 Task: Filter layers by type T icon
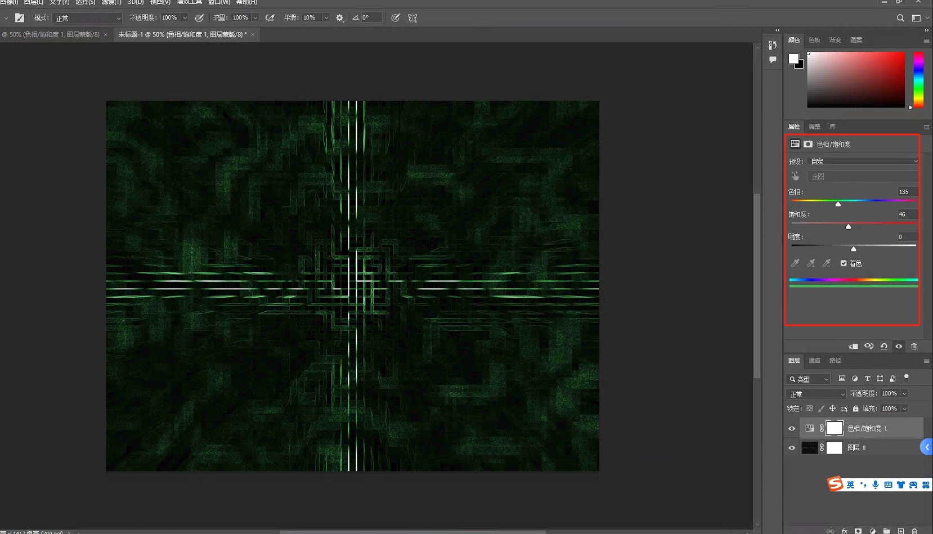(867, 379)
